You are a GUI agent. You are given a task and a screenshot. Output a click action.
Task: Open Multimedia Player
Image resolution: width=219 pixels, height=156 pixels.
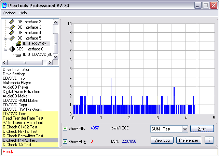17,83
